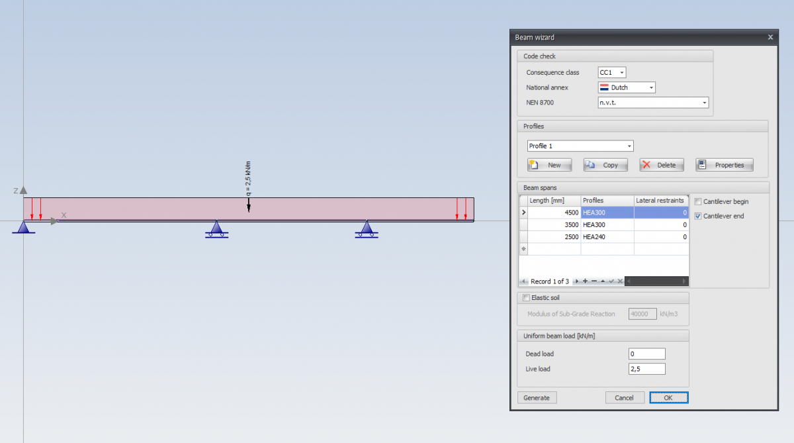Remove the record with the minus navigator icon
Screen dimensions: 794x443
coord(594,281)
